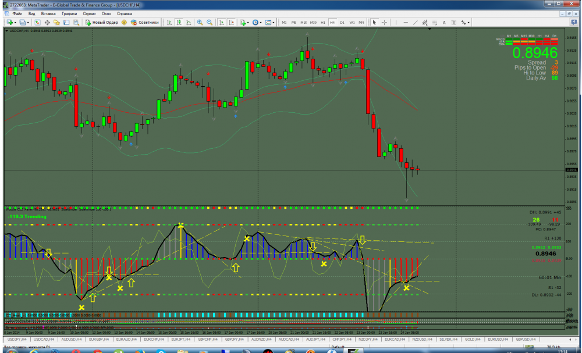Open the Arrows objects dropdown
The width and height of the screenshot is (582, 353).
[x=465, y=22]
